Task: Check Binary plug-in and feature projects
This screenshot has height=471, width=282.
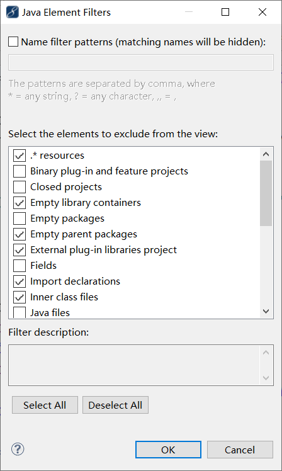Action: (20, 171)
